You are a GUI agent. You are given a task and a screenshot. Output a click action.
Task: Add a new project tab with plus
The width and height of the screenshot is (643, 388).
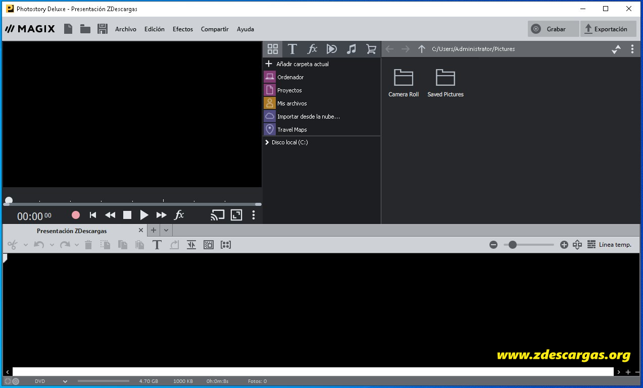pyautogui.click(x=154, y=230)
